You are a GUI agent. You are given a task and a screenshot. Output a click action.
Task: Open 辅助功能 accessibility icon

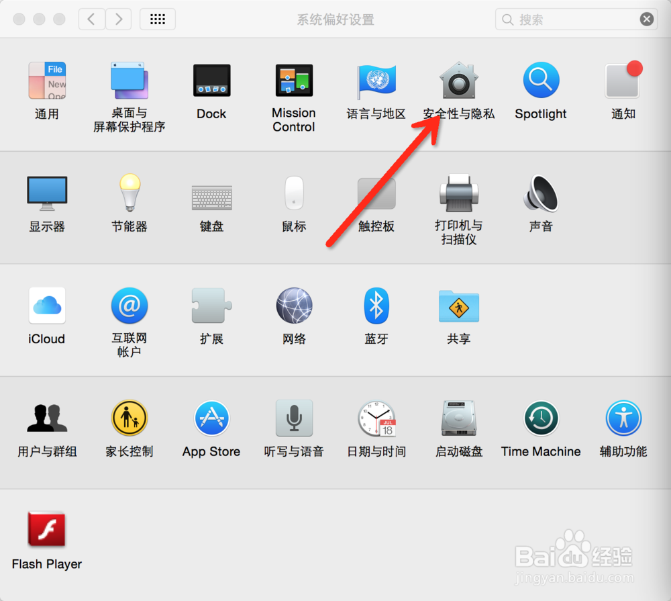[x=623, y=418]
